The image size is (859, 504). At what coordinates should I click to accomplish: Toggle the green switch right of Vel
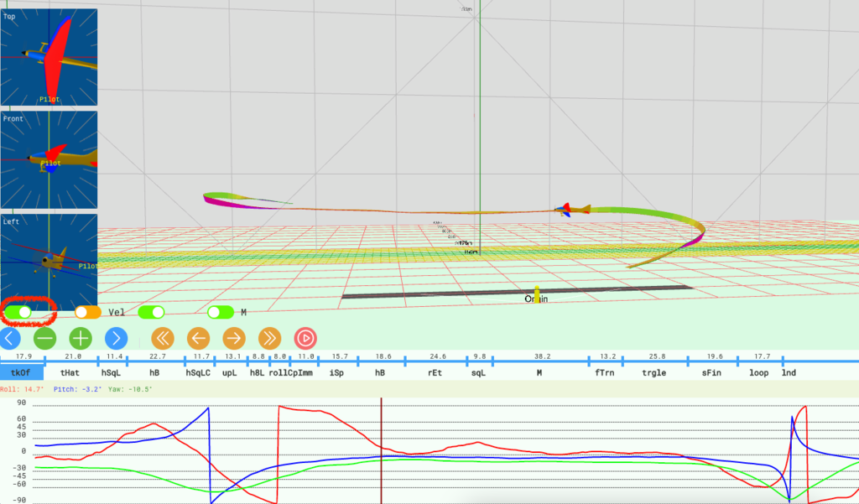tap(151, 312)
